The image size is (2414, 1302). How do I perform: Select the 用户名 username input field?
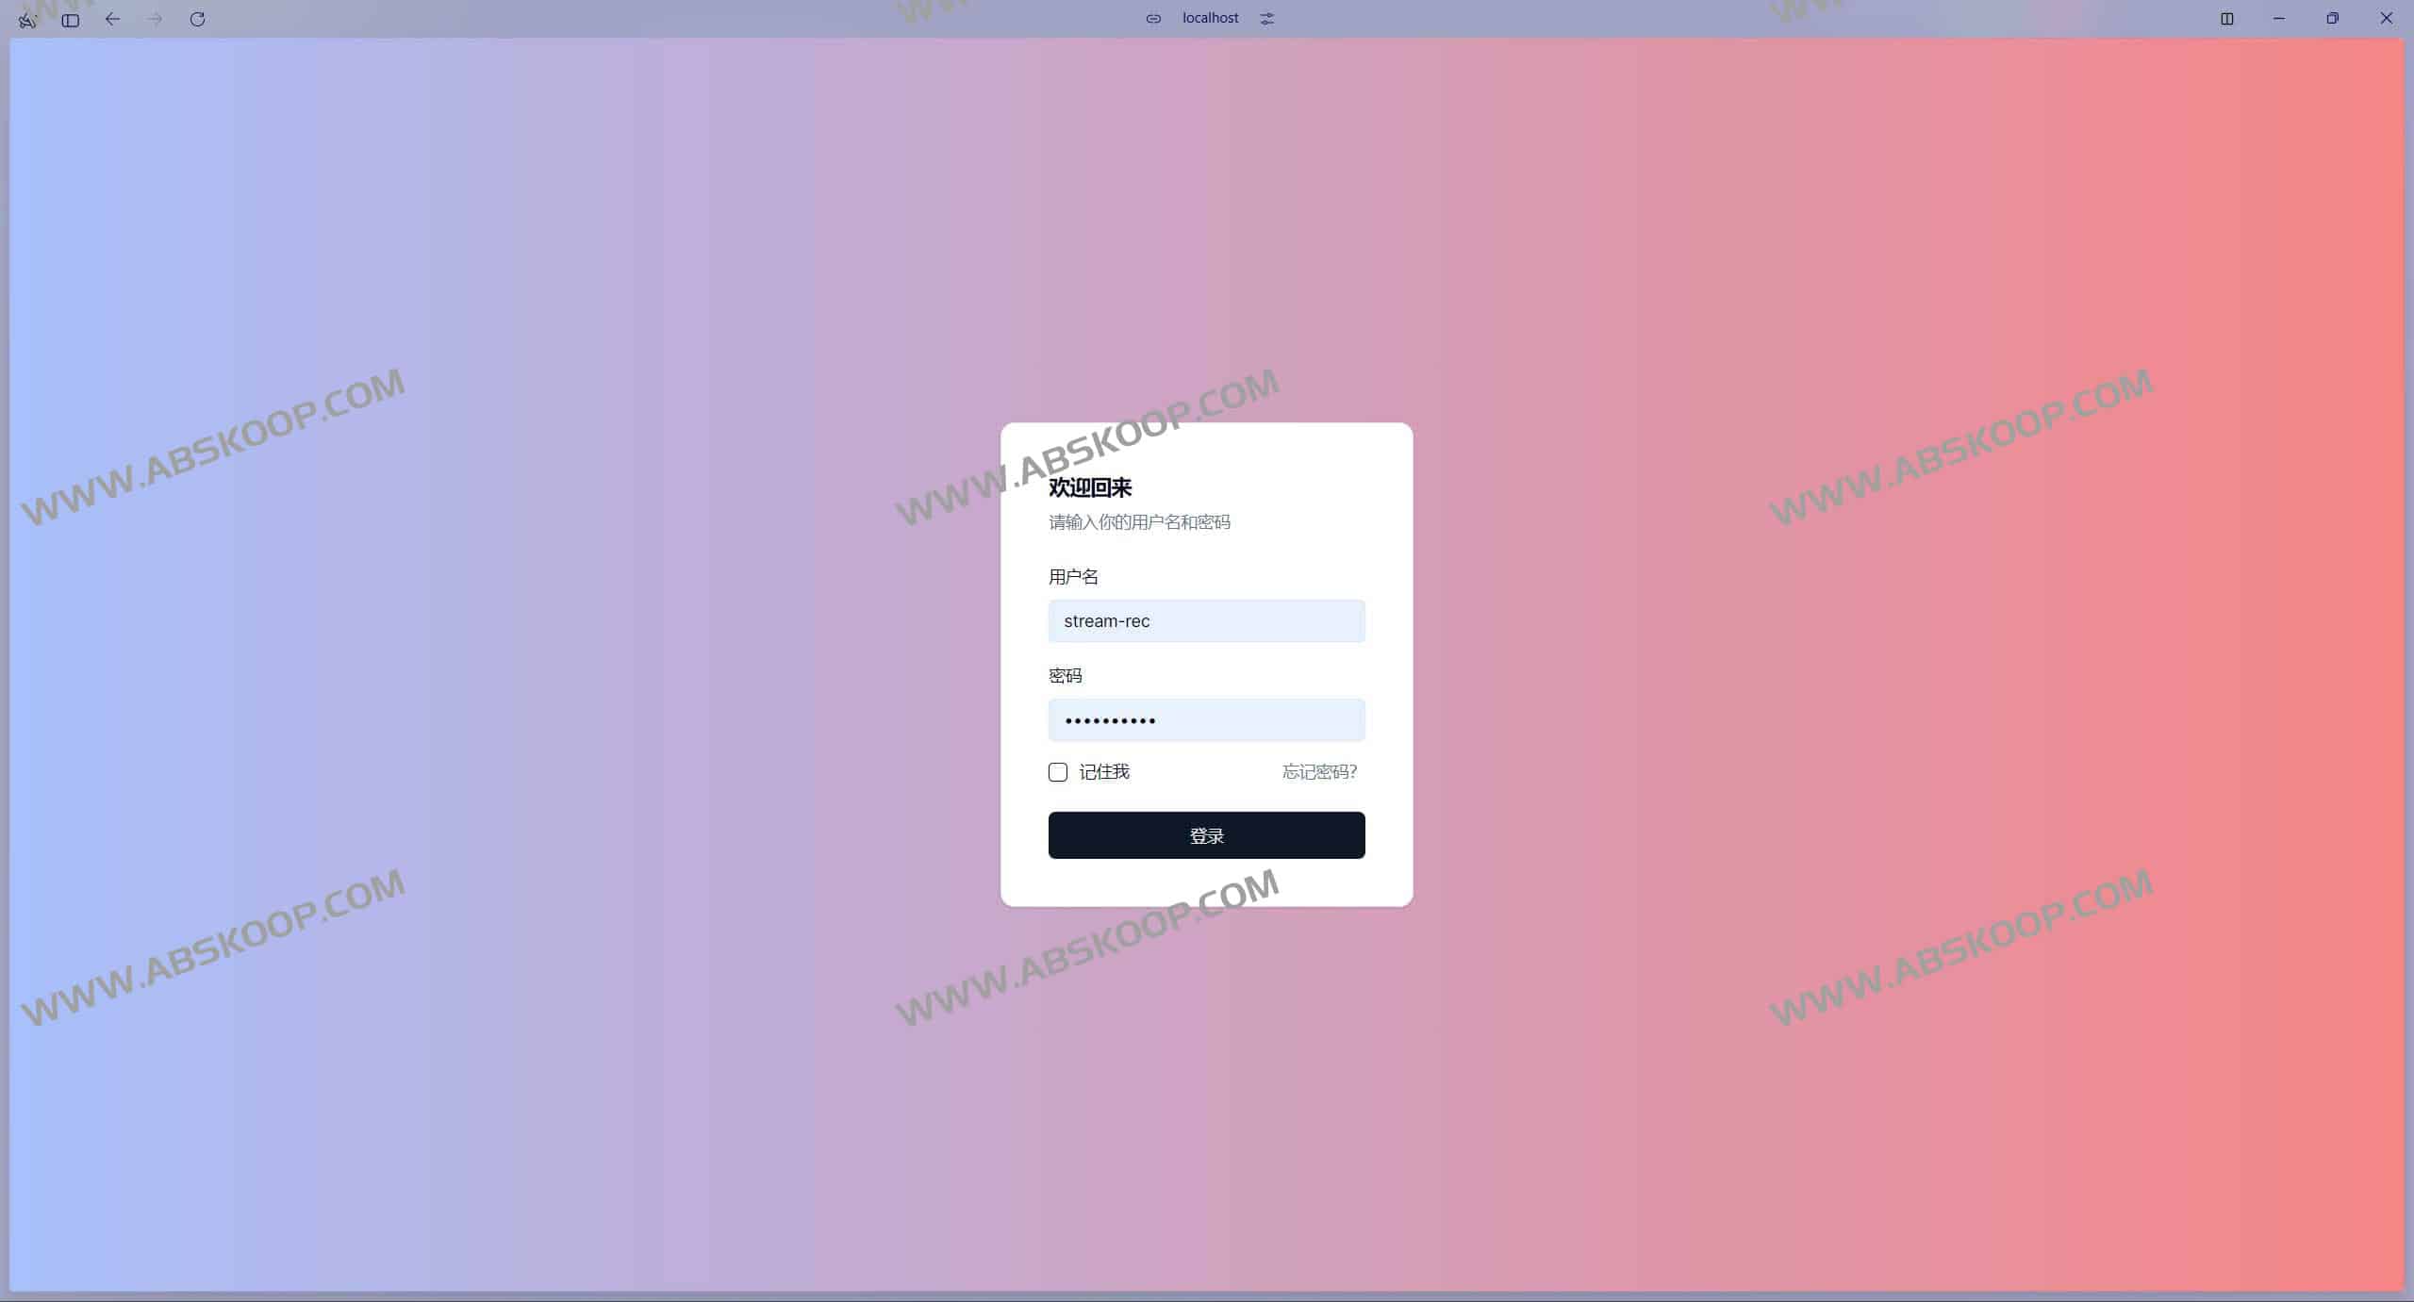[1205, 620]
